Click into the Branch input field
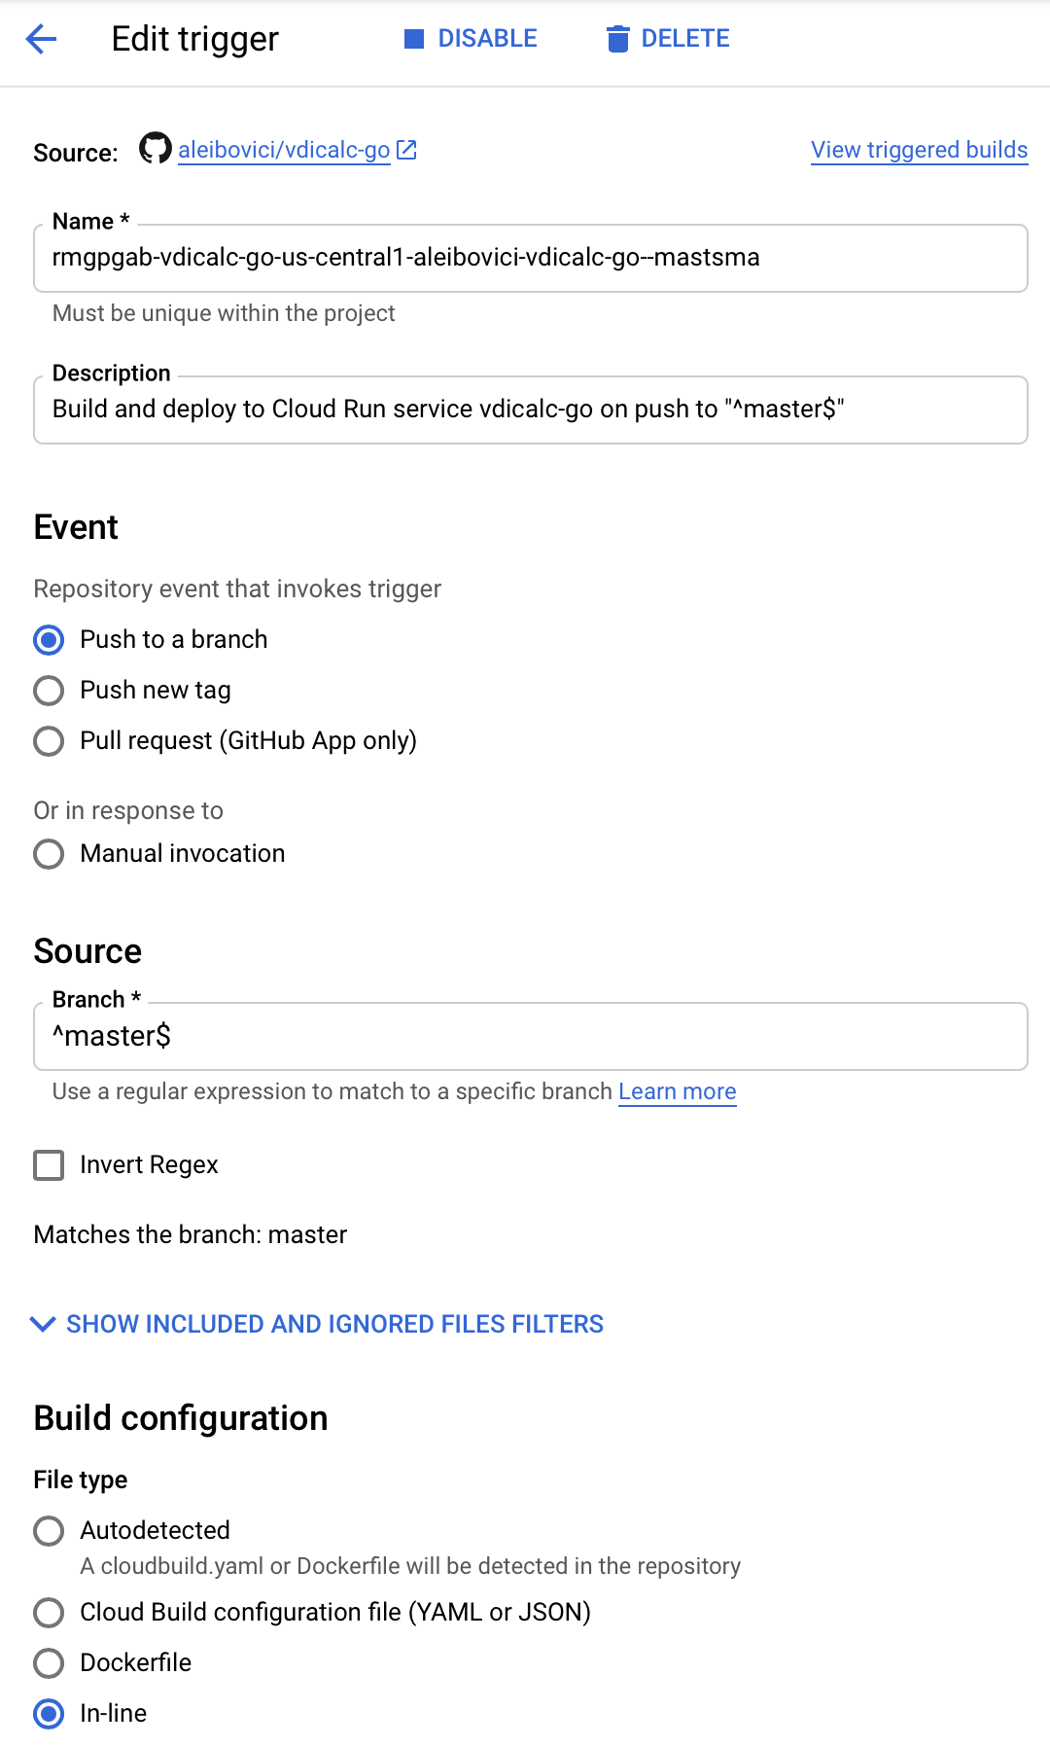The height and width of the screenshot is (1747, 1050). tap(531, 1037)
